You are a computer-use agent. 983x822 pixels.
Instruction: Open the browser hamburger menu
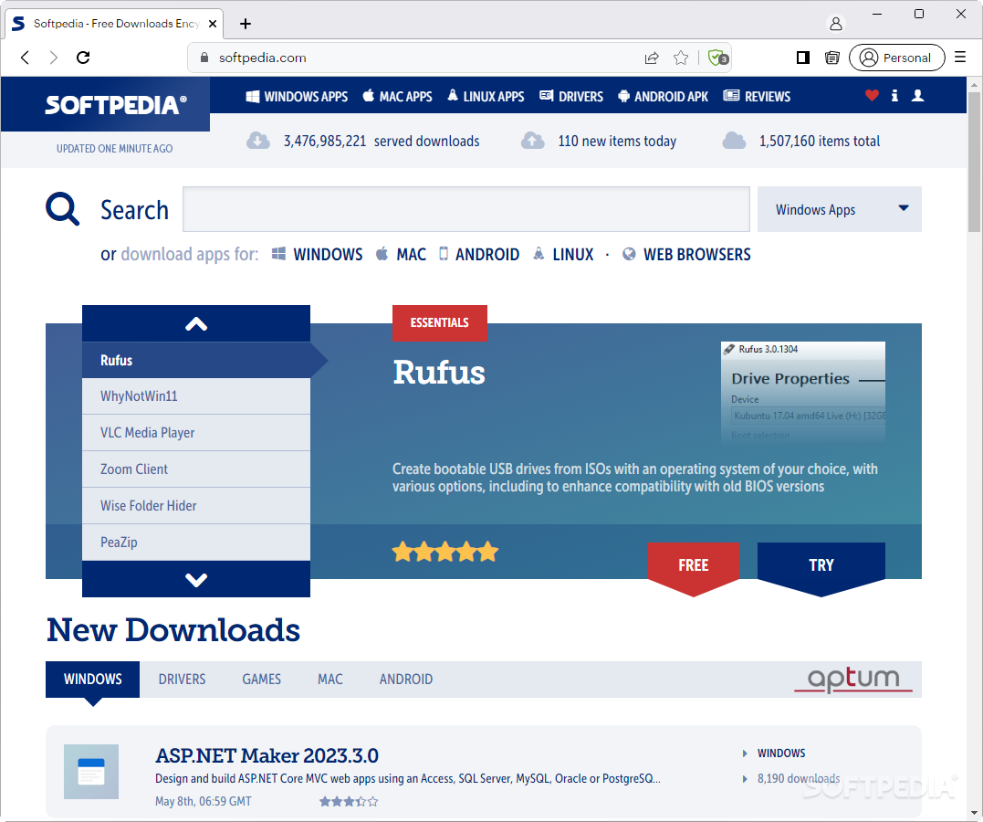pos(960,58)
